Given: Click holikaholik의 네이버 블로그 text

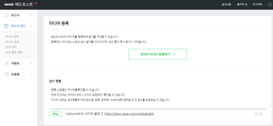Looking at the screenshot, I should tap(84, 114).
